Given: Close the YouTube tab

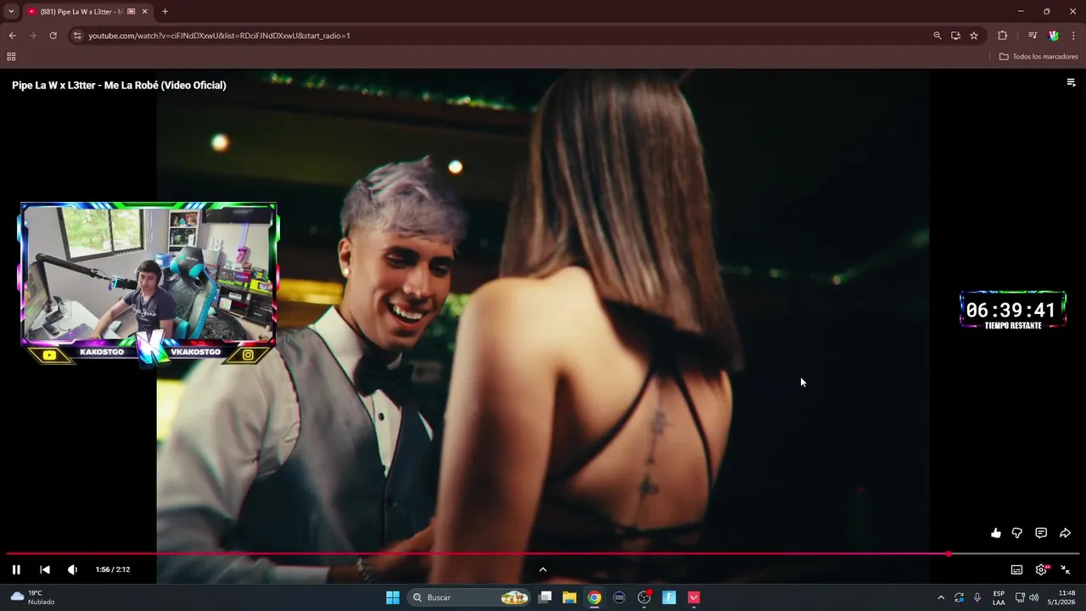Looking at the screenshot, I should point(144,12).
